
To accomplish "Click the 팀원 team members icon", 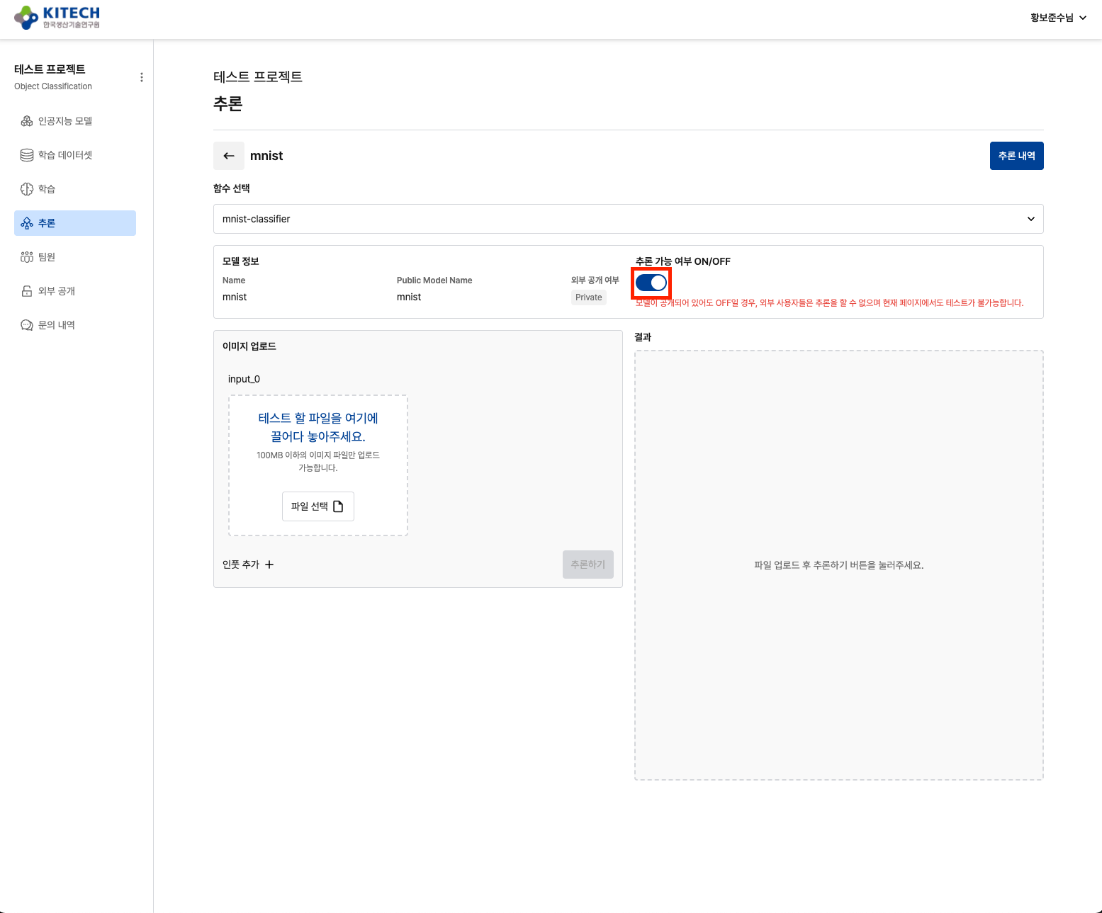I will coord(27,257).
